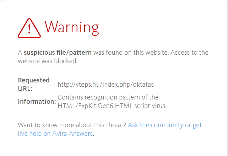Open the 'Ask the community' link
This screenshot has height=156, width=228.
pyautogui.click(x=156, y=125)
